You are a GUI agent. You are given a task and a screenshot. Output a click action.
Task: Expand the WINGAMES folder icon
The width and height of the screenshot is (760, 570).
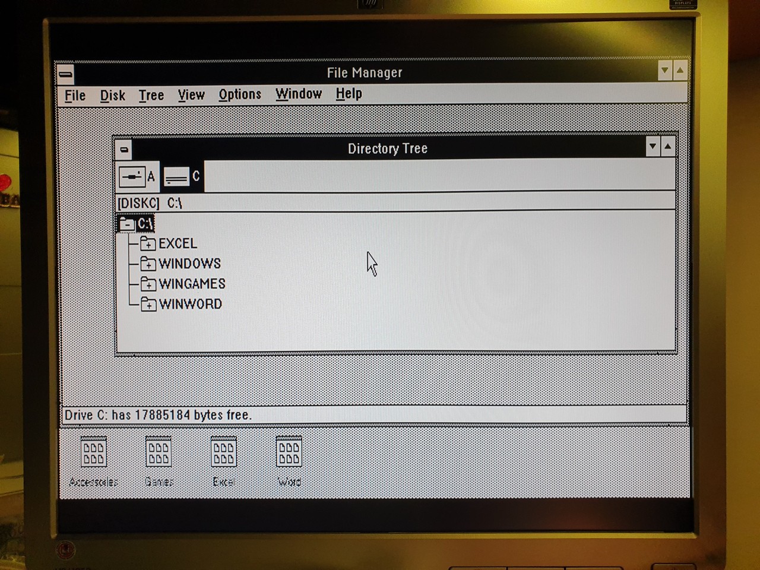coord(148,284)
